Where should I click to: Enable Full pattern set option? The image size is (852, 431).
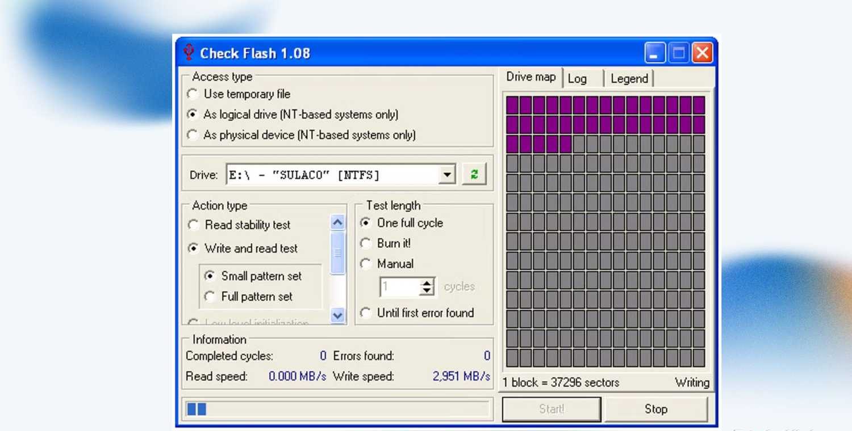pyautogui.click(x=210, y=297)
